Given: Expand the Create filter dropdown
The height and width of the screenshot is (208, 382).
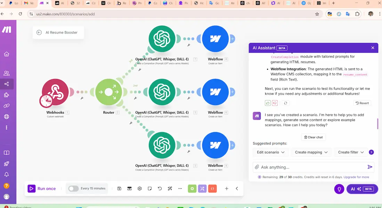Looking at the screenshot, I should [351, 152].
